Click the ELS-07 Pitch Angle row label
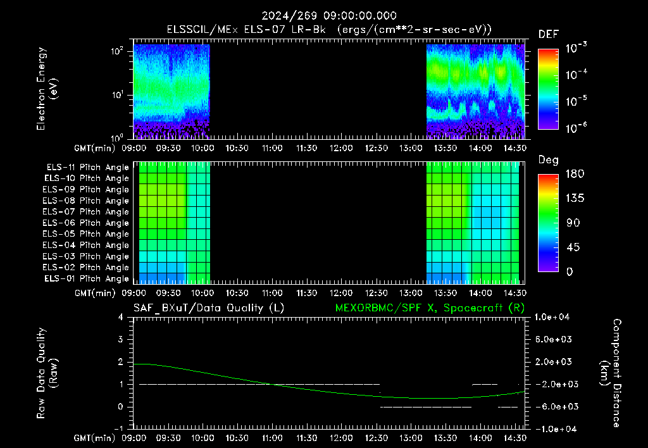The width and height of the screenshot is (648, 448). pyautogui.click(x=86, y=211)
